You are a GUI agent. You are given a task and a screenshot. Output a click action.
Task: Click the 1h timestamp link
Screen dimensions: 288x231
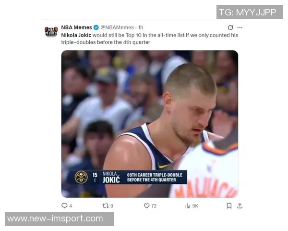coord(141,27)
